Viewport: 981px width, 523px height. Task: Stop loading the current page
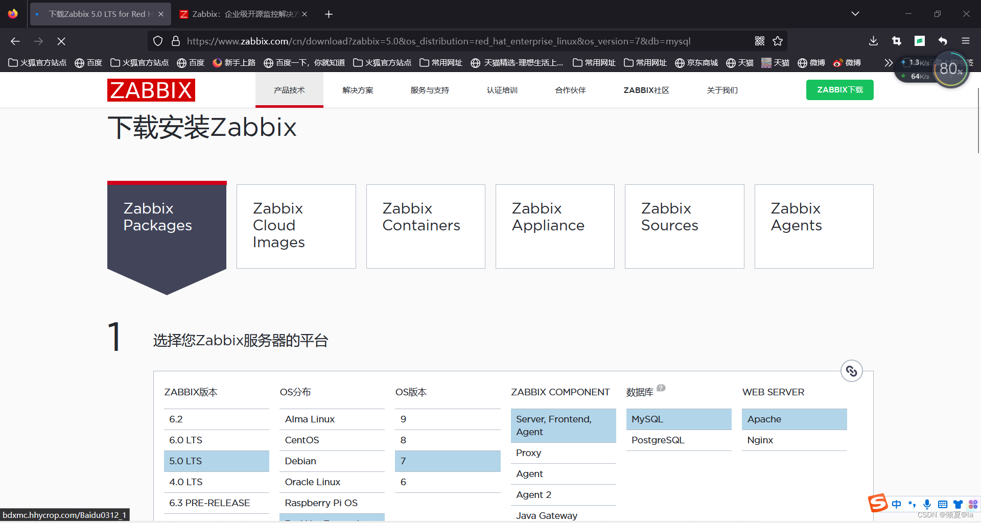tap(61, 41)
